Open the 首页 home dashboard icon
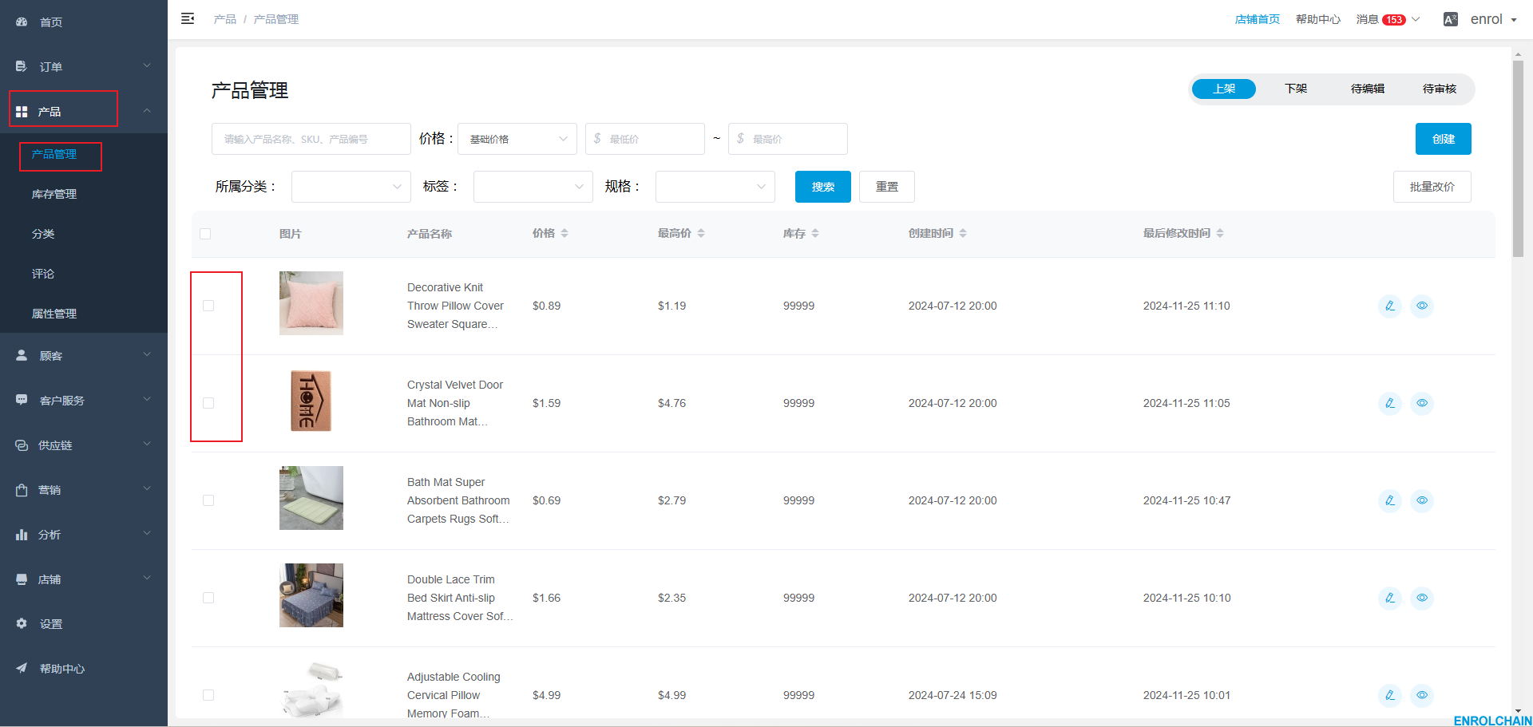 point(22,22)
